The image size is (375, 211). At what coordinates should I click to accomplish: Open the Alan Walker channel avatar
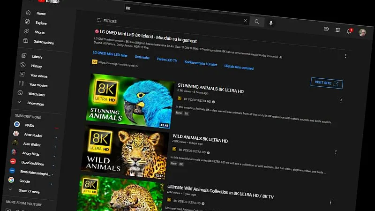(x=15, y=143)
